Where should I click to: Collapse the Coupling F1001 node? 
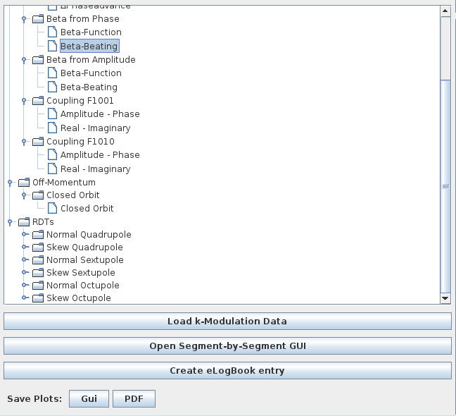pos(24,101)
